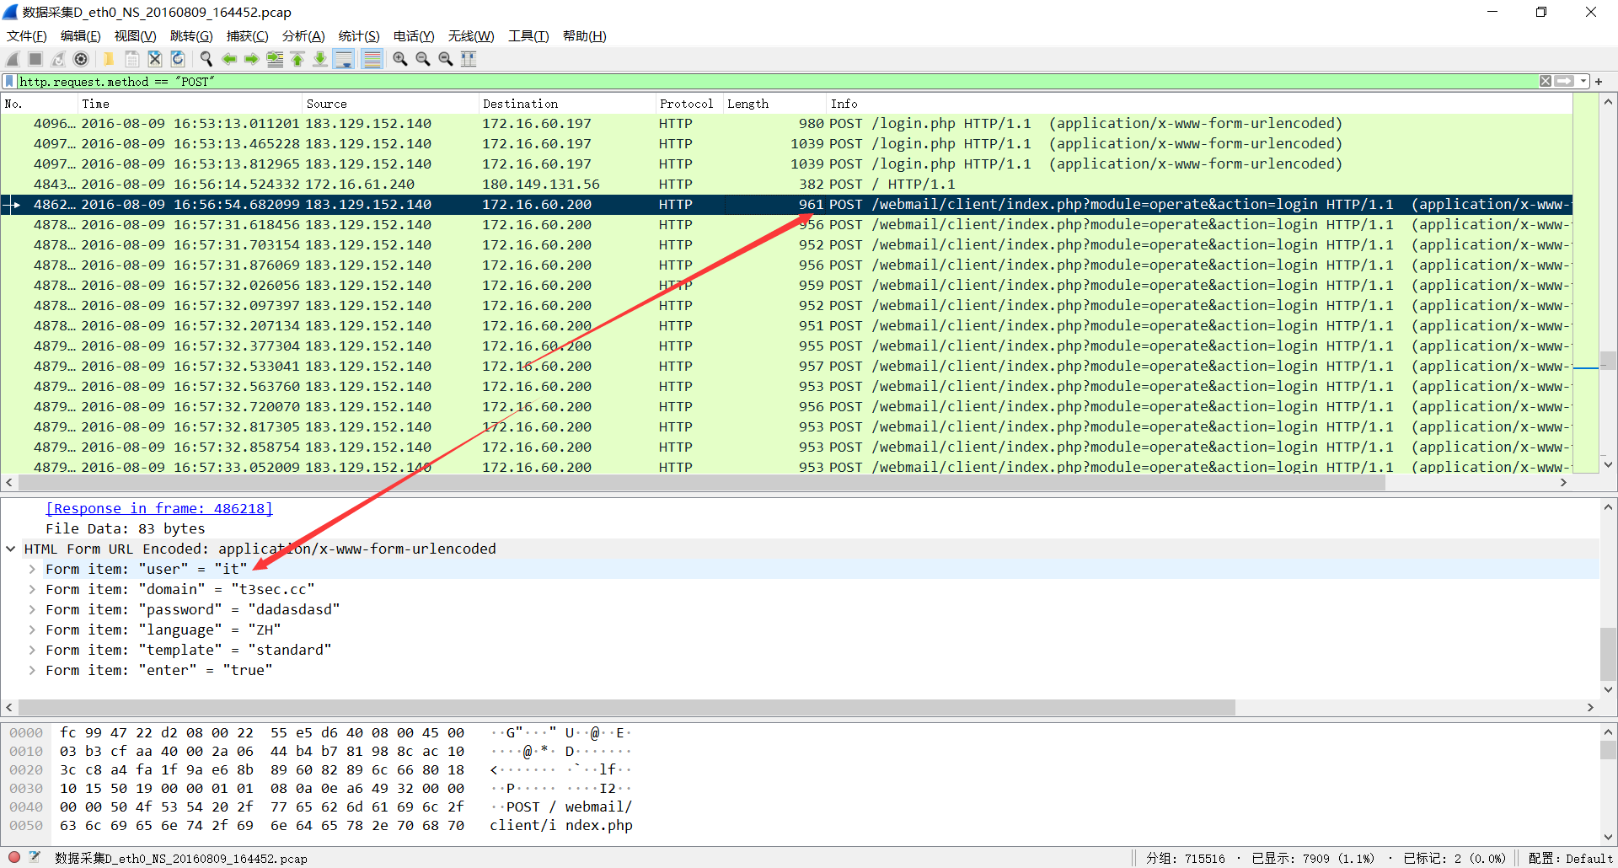Open the 统计(S) menu
The image size is (1618, 868).
click(359, 36)
